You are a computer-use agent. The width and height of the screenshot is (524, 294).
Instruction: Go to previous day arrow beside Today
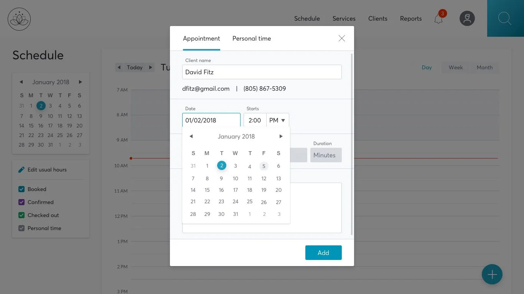tap(119, 67)
